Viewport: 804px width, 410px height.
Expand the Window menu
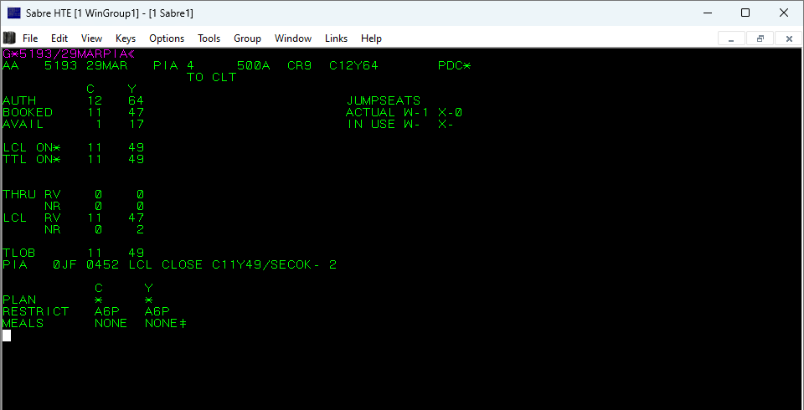tap(293, 38)
